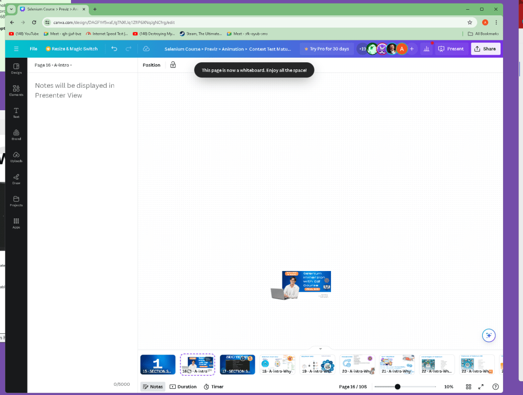
Task: View site information icon in address bar
Action: (x=47, y=22)
